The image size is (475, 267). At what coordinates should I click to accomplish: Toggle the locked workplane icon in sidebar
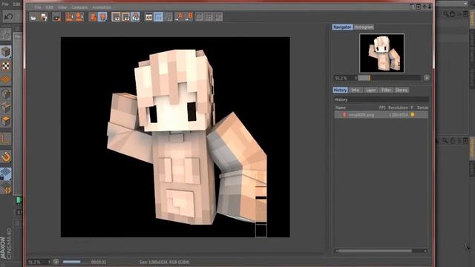(6, 174)
